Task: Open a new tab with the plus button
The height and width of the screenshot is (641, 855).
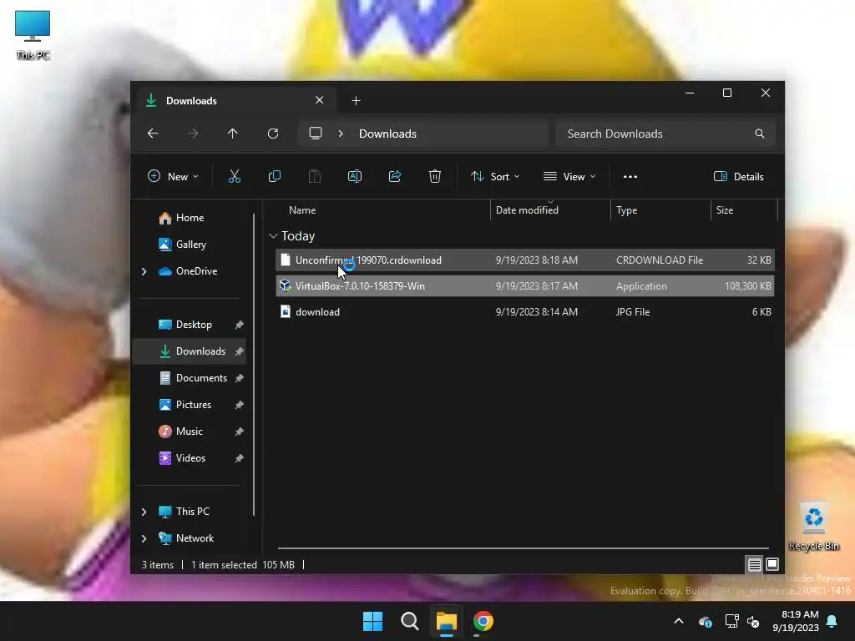Action: tap(356, 101)
